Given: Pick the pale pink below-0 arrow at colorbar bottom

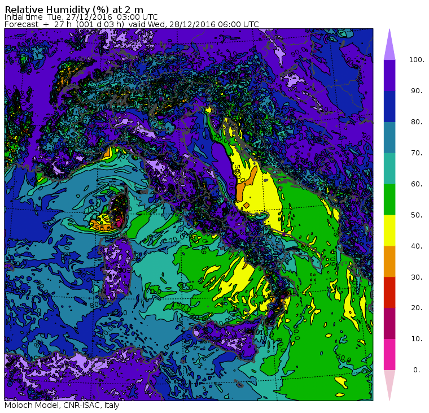Looking at the screenshot, I should tap(389, 385).
